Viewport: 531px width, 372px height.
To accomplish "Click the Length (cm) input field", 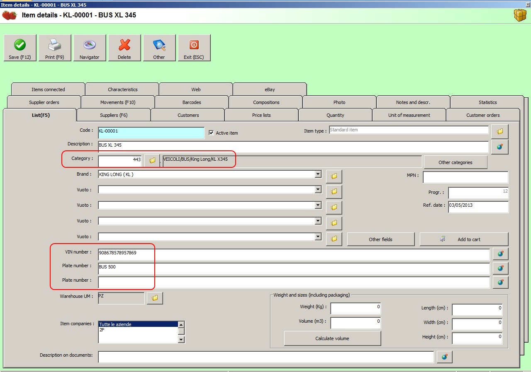I will click(x=477, y=310).
